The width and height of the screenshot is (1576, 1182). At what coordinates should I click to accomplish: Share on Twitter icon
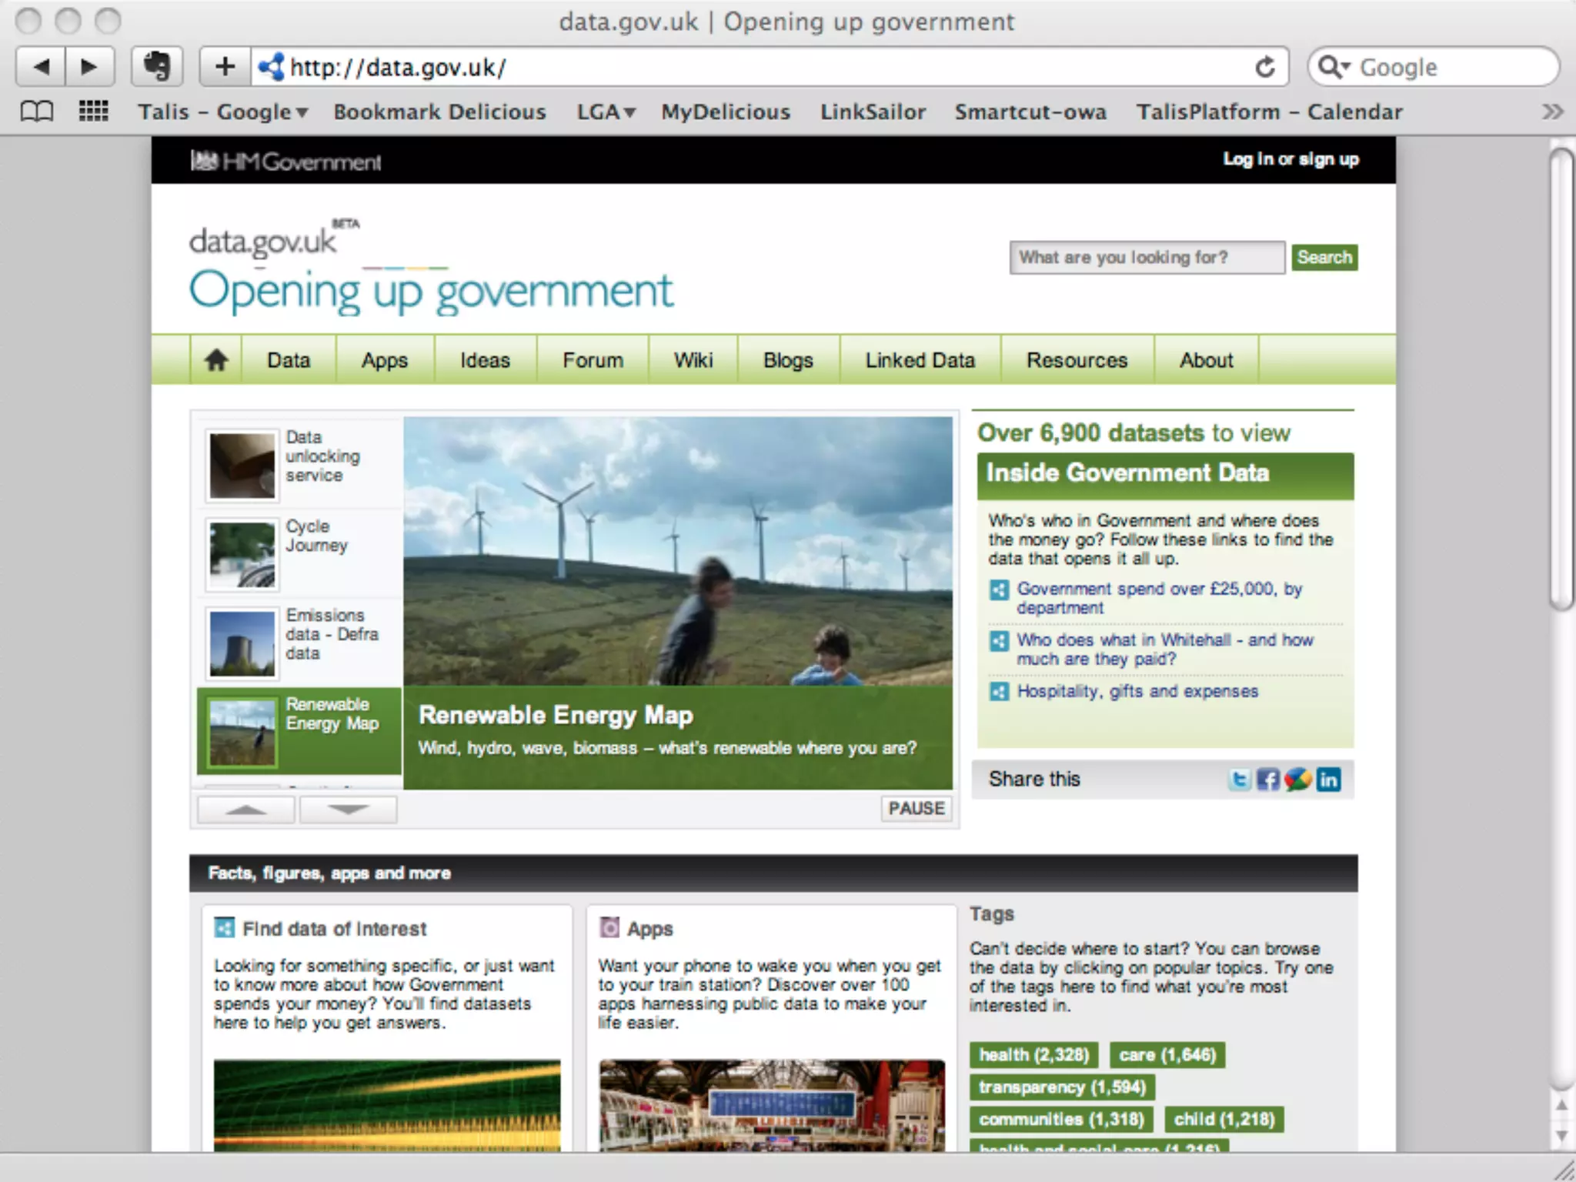pos(1239,780)
